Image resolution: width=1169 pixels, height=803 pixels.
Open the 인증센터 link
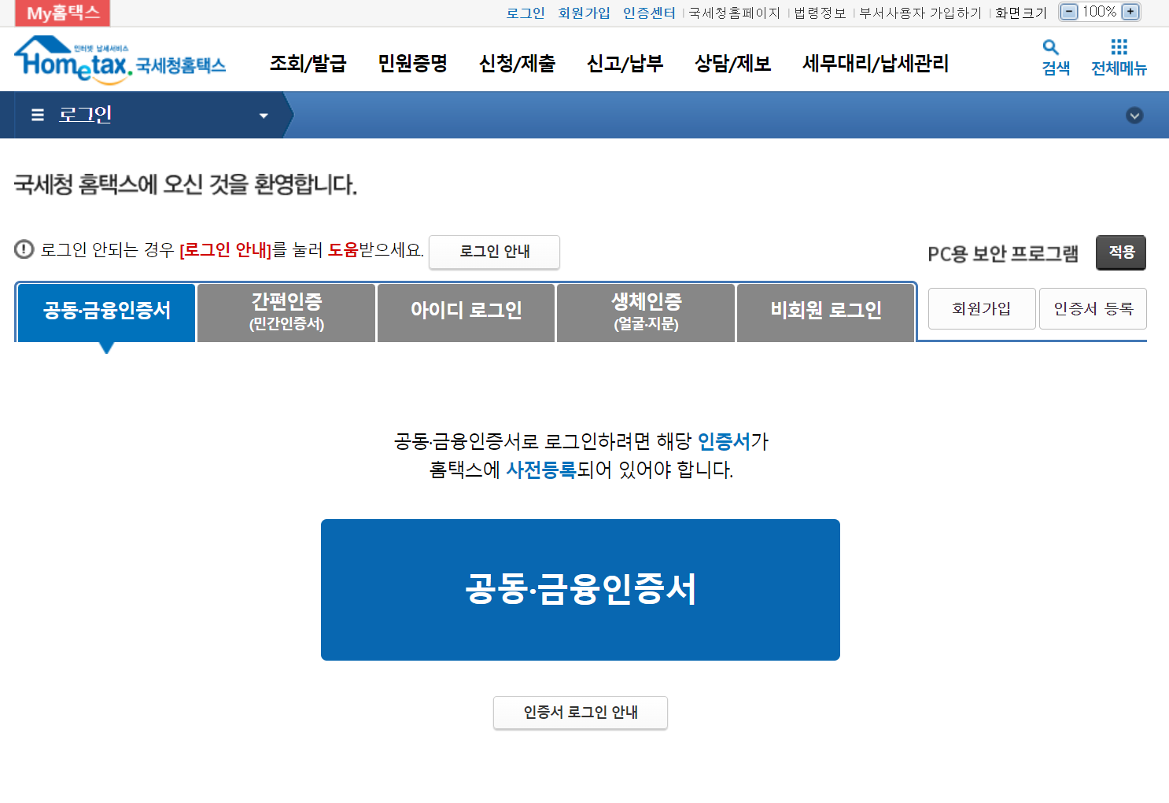pyautogui.click(x=649, y=13)
